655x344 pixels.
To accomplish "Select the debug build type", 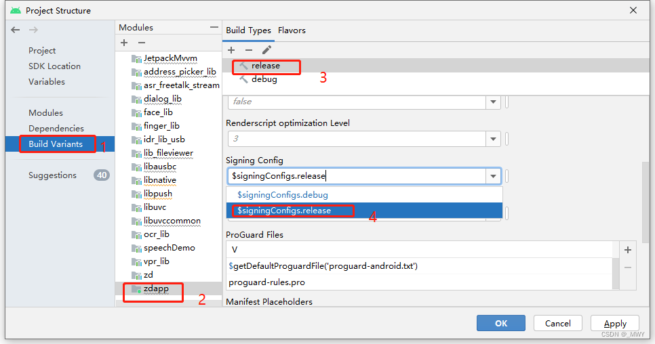I will click(264, 79).
